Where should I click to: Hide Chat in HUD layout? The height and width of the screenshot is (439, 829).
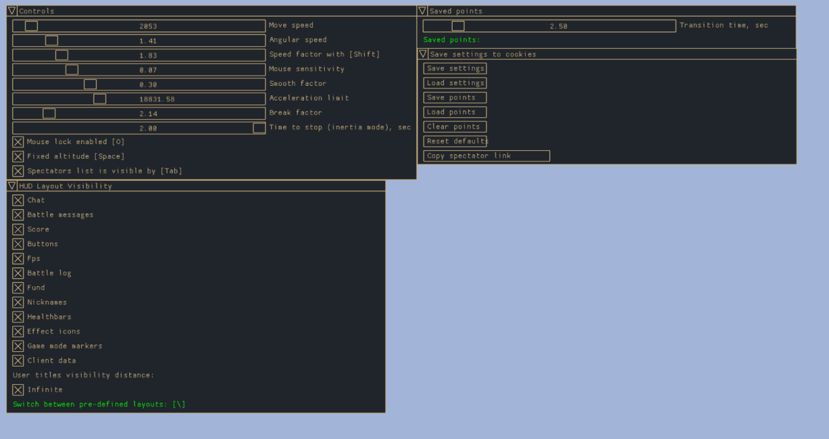click(18, 200)
